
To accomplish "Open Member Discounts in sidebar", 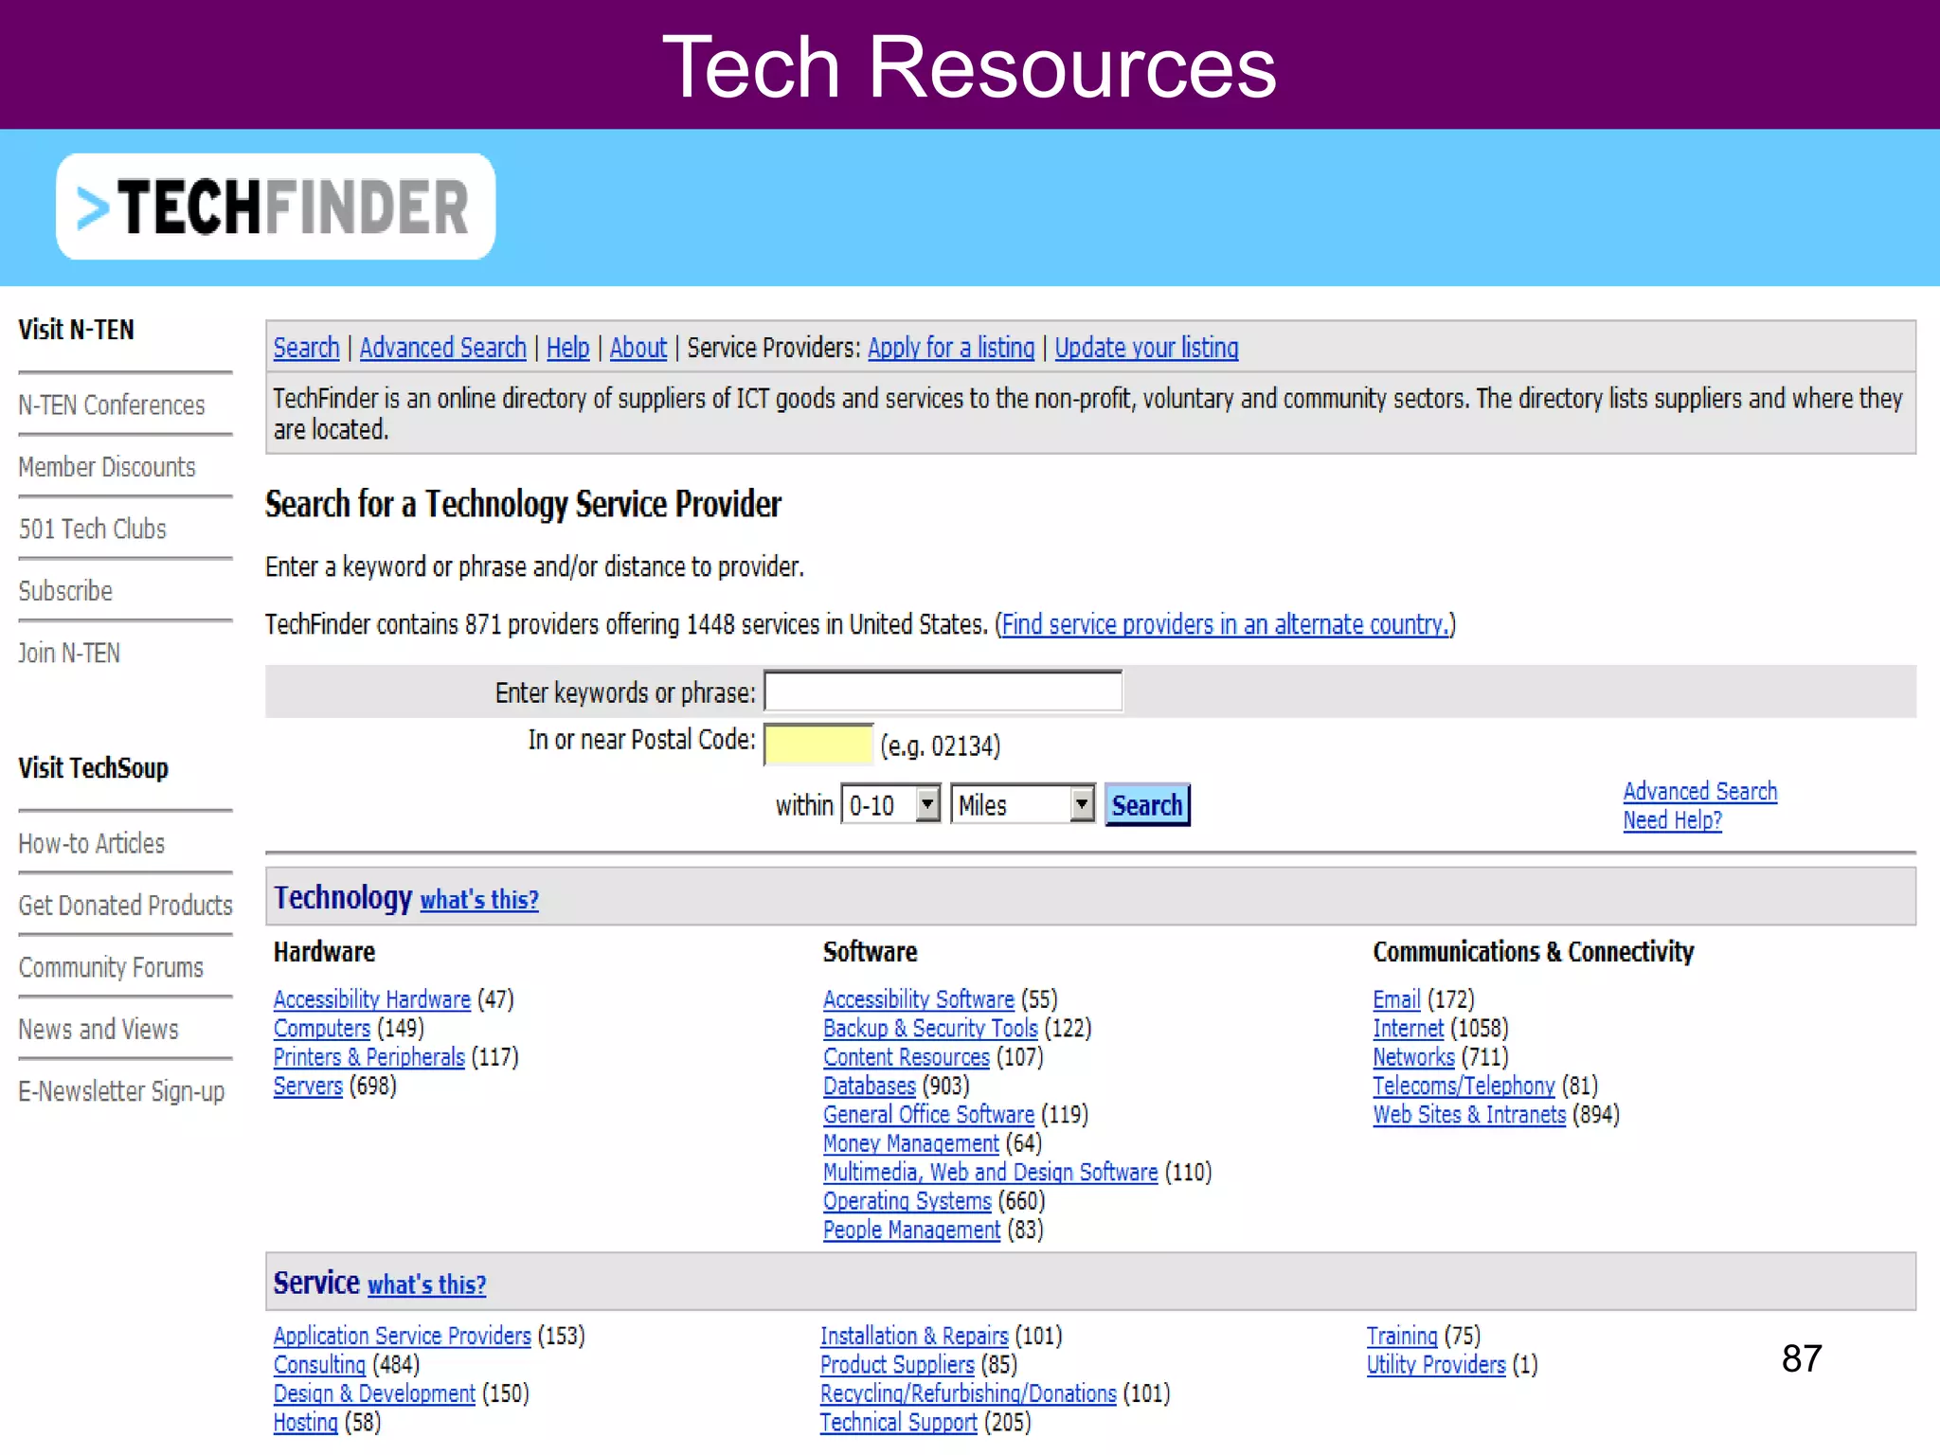I will coord(107,467).
